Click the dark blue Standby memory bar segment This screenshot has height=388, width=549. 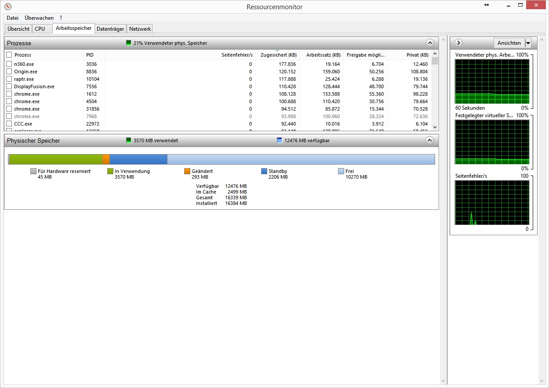point(138,159)
